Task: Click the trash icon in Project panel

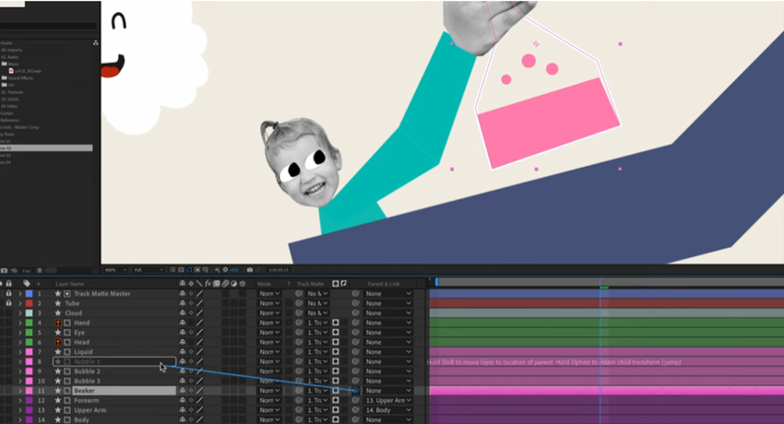Action: pos(40,270)
